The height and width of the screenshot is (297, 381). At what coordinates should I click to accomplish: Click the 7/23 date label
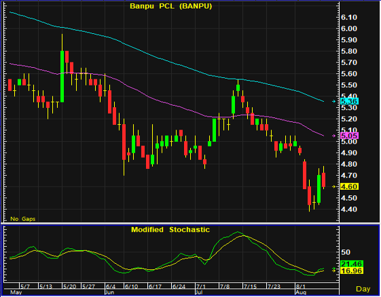click(274, 287)
